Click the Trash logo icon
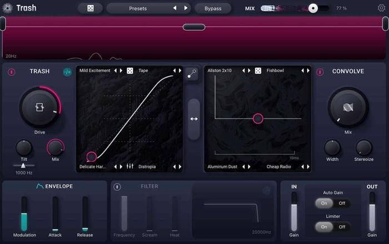The width and height of the screenshot is (389, 244). [8, 8]
